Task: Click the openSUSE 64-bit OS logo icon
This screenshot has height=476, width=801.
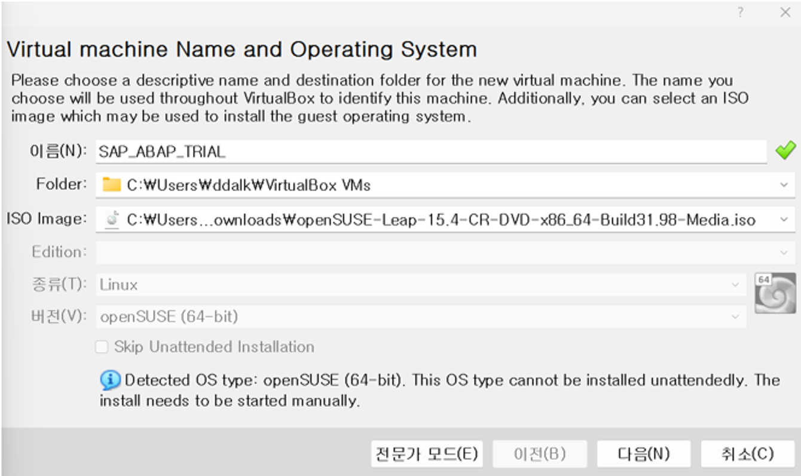Action: pyautogui.click(x=775, y=293)
